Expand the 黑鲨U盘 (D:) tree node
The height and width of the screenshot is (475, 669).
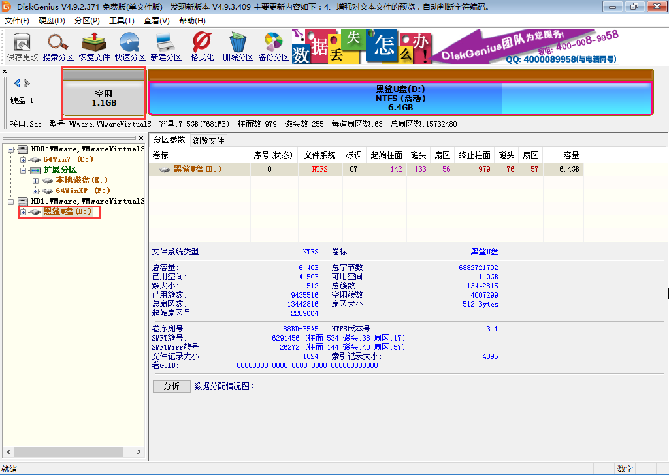24,212
